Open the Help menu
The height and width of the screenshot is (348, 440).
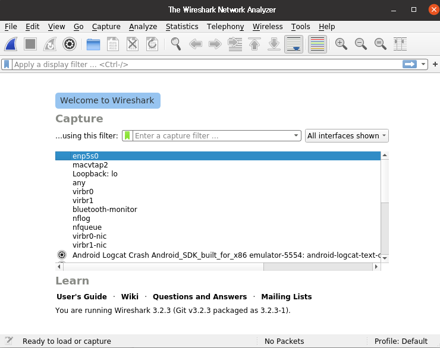[x=327, y=27]
